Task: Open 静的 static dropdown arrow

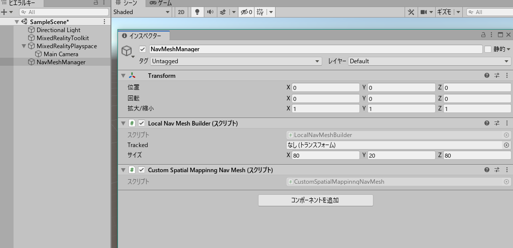Action: 508,49
